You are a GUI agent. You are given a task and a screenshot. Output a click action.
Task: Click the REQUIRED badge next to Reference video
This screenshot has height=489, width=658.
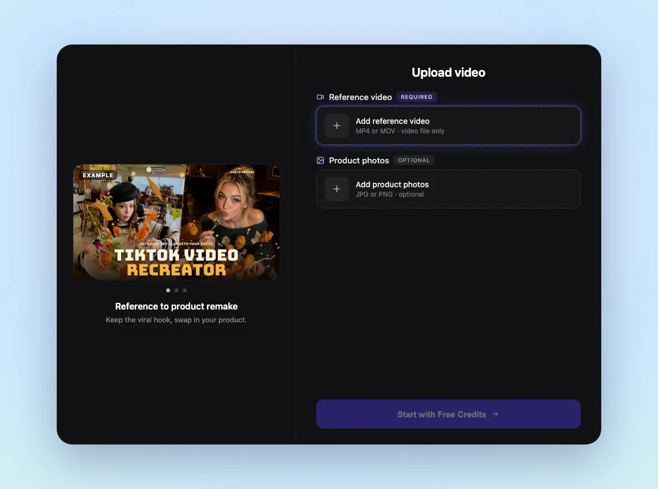(416, 97)
